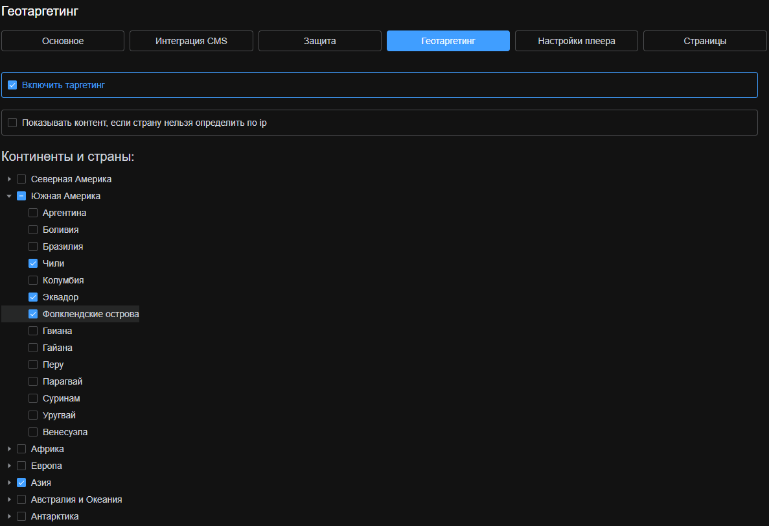The height and width of the screenshot is (526, 769).
Task: Uncheck the Азия checkbox
Action: tap(21, 483)
